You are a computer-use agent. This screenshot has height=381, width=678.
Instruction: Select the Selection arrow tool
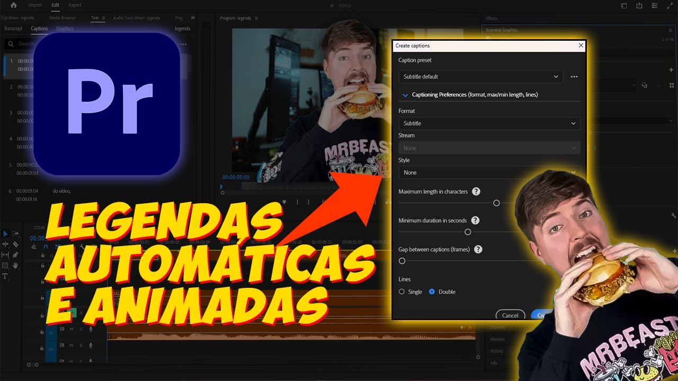pos(5,233)
